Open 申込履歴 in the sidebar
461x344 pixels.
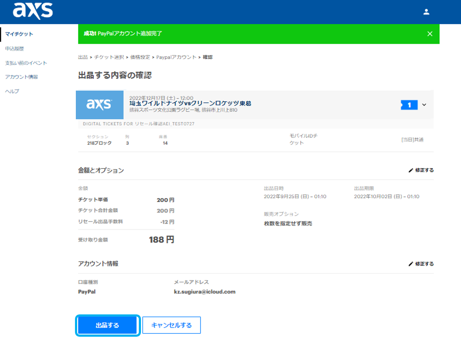click(14, 49)
